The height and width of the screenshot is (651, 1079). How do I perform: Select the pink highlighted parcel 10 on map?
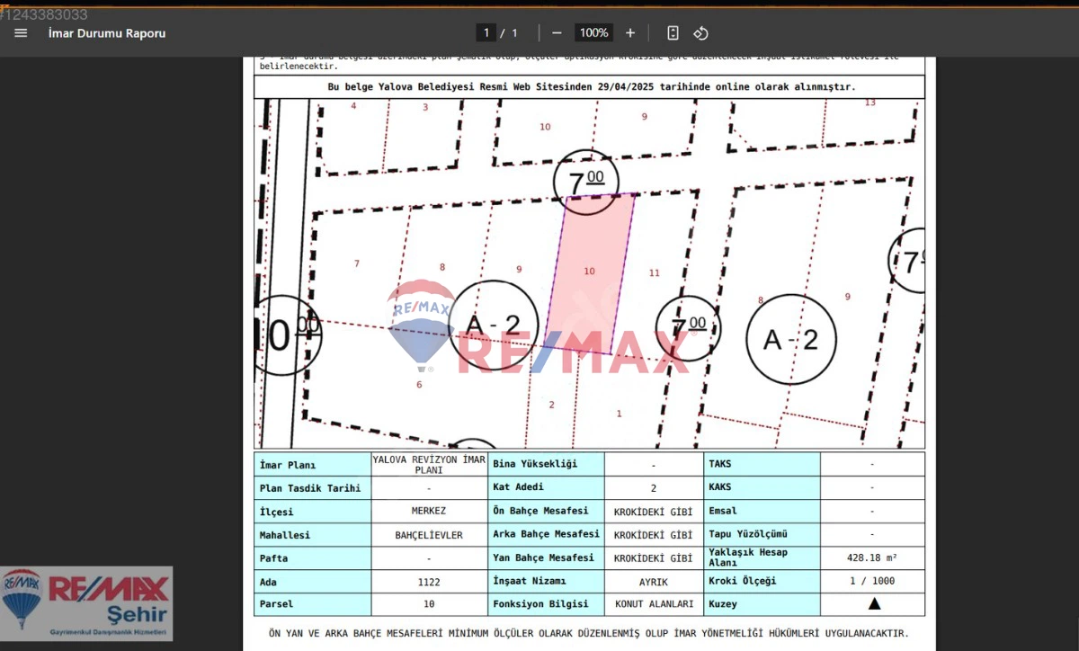(590, 272)
